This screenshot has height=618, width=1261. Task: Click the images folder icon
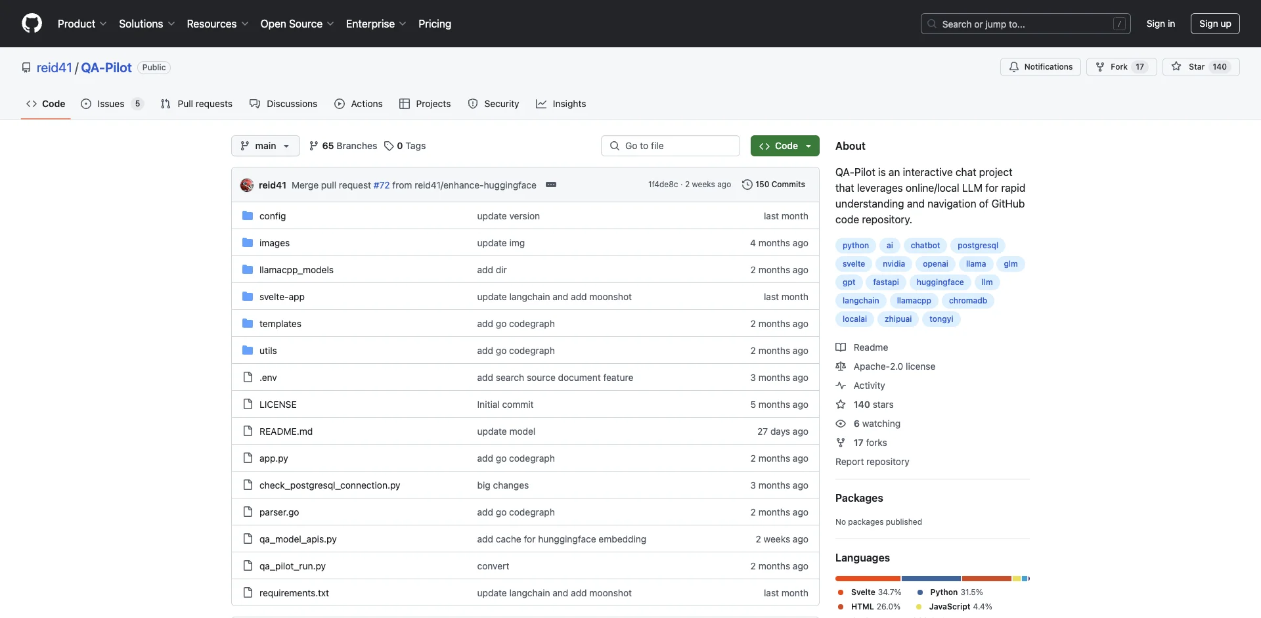pos(248,243)
